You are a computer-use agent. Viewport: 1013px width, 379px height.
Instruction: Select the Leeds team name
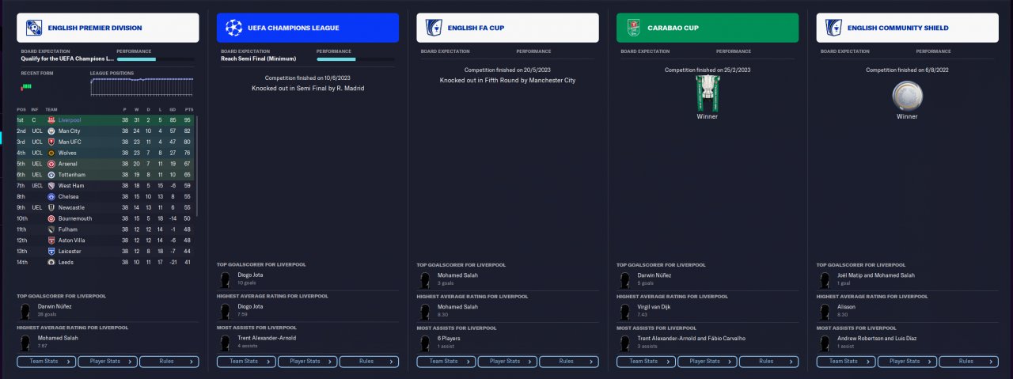66,262
